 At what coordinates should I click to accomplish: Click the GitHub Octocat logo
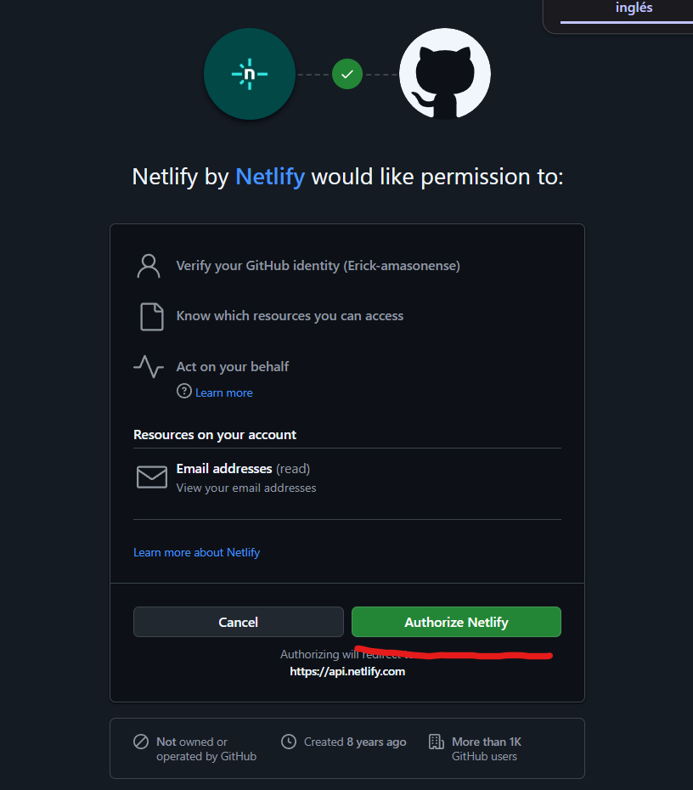tap(444, 74)
